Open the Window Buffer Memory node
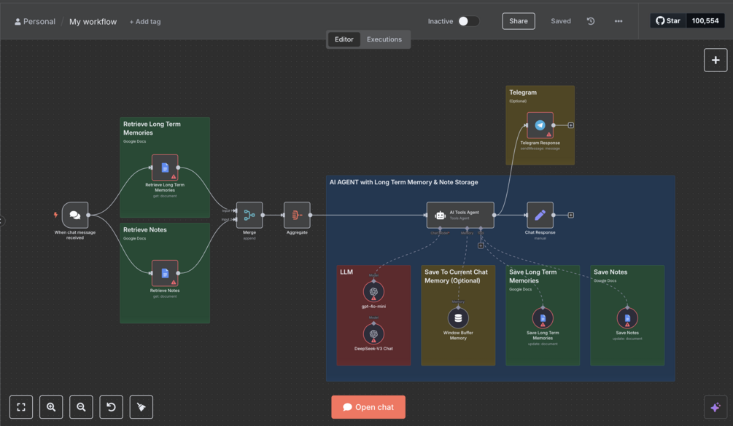733x426 pixels. point(458,318)
